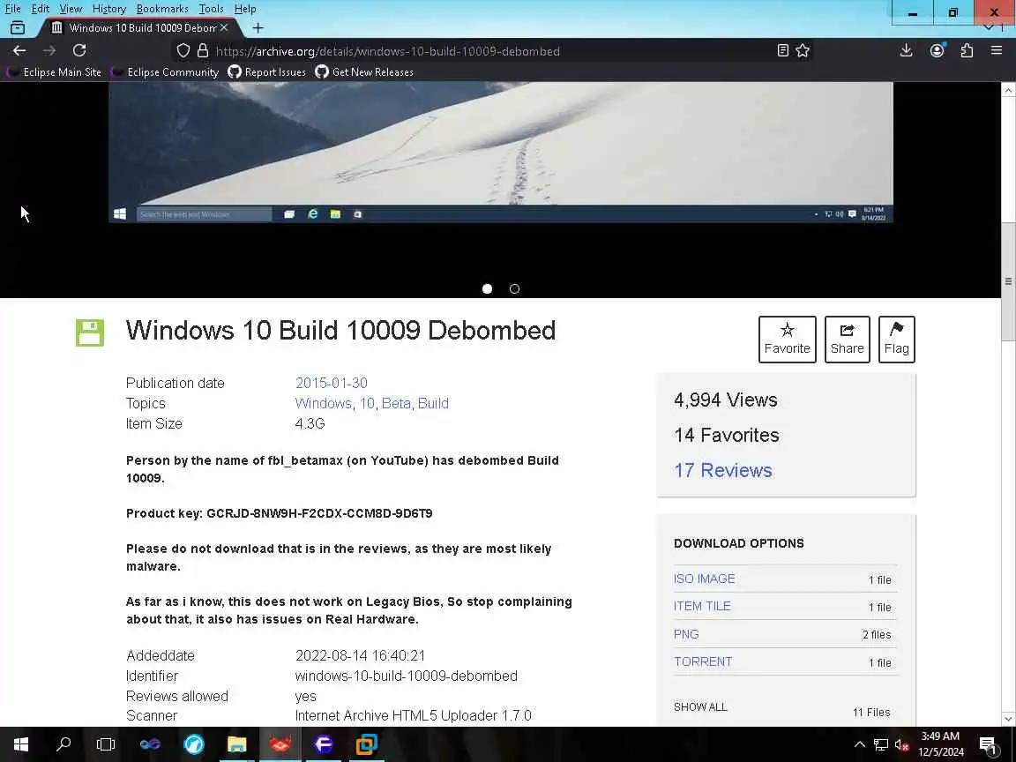The width and height of the screenshot is (1016, 762).
Task: Open the Build topic link
Action: pyautogui.click(x=433, y=403)
